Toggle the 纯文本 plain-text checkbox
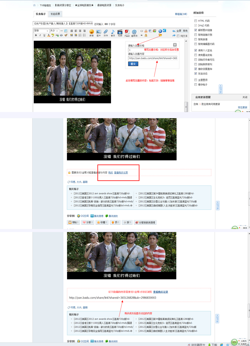 click(x=178, y=36)
